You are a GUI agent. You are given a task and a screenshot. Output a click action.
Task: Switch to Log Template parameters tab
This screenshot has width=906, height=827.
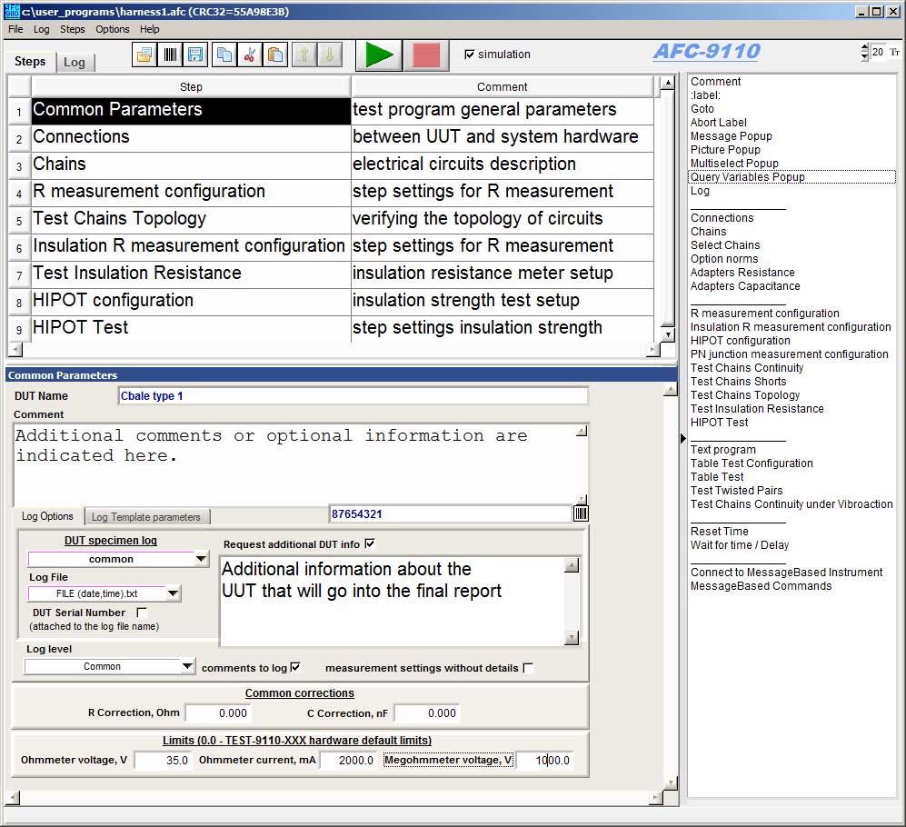tap(146, 517)
